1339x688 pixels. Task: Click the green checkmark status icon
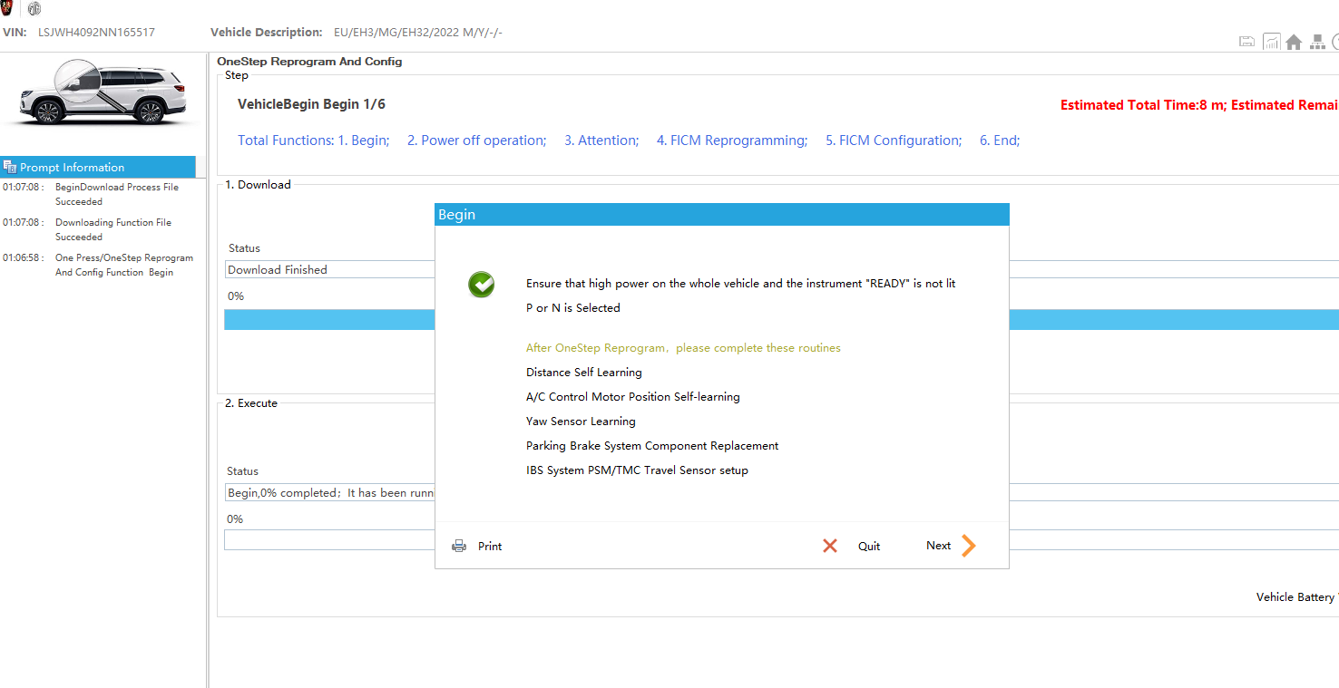(482, 285)
